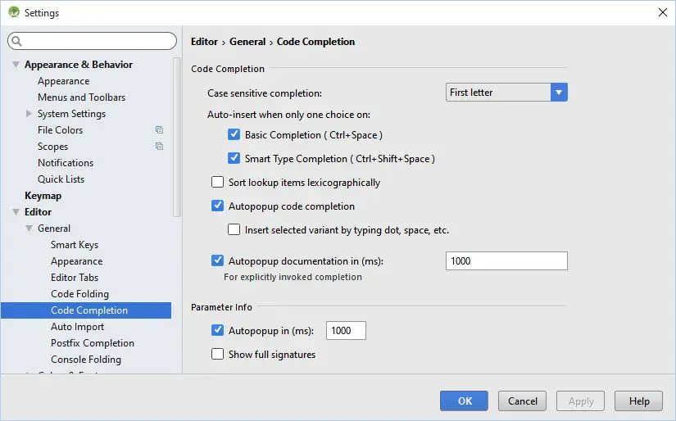
Task: Expand the System Settings tree node
Action: coord(29,114)
